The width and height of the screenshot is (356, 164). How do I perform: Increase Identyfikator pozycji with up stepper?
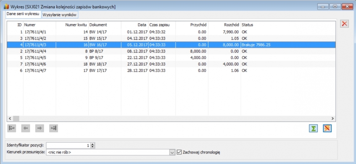[92, 144]
